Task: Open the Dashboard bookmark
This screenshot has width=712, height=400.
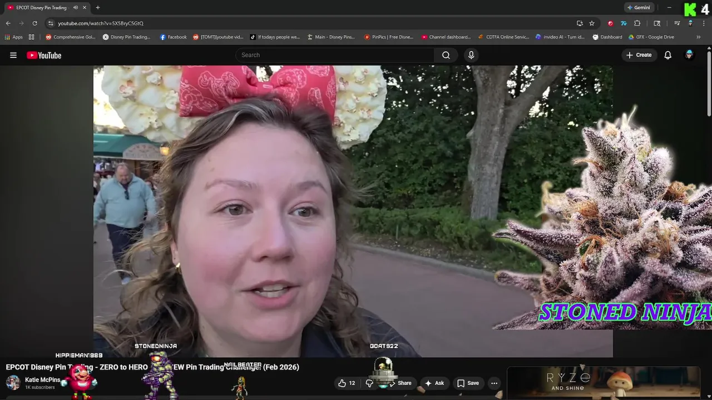Action: (607, 37)
